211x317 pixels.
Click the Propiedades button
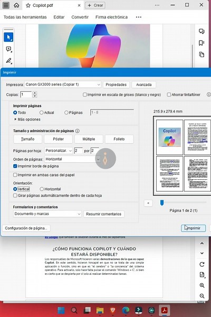pyautogui.click(x=116, y=85)
